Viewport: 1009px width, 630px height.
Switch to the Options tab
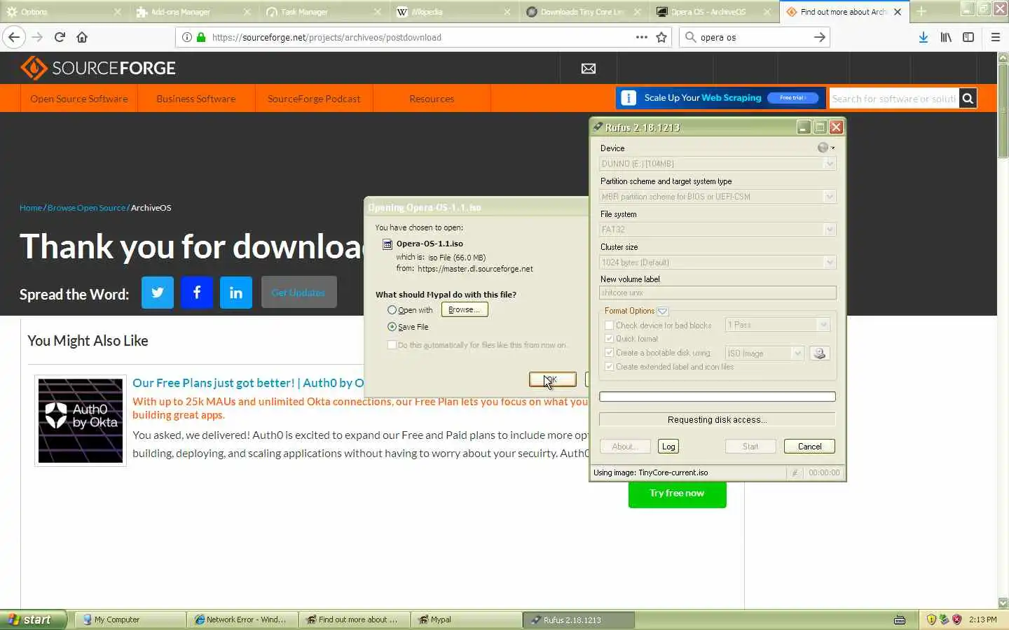pyautogui.click(x=62, y=11)
